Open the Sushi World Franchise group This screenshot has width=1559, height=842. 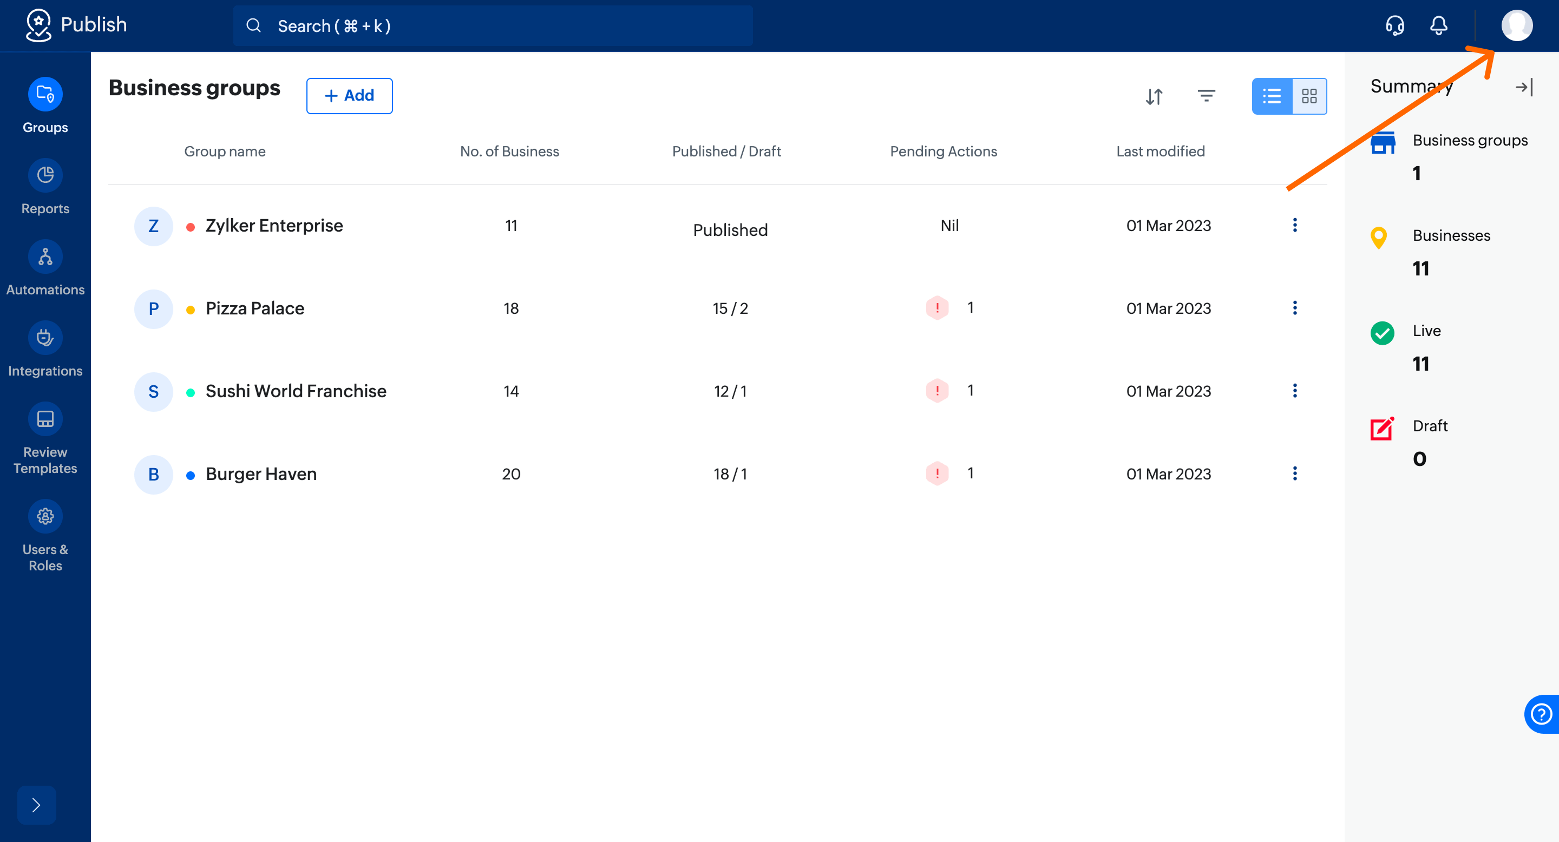tap(296, 391)
